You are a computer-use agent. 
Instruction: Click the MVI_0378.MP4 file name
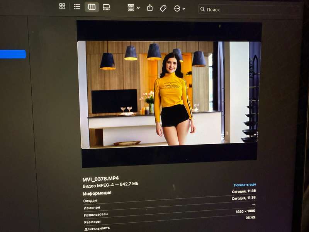pos(100,179)
